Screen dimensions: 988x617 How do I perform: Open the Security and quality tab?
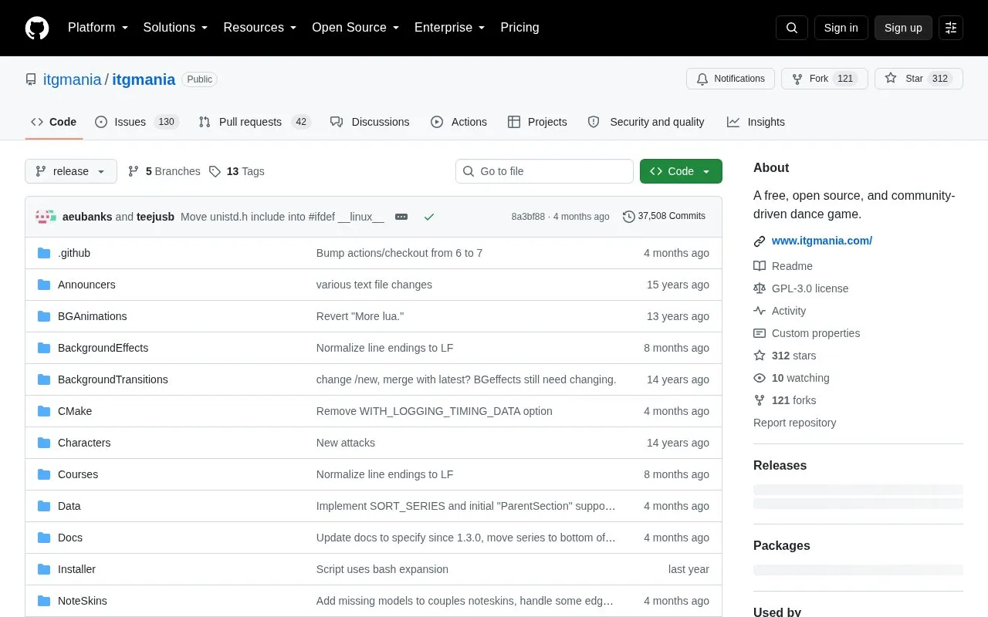coord(646,122)
